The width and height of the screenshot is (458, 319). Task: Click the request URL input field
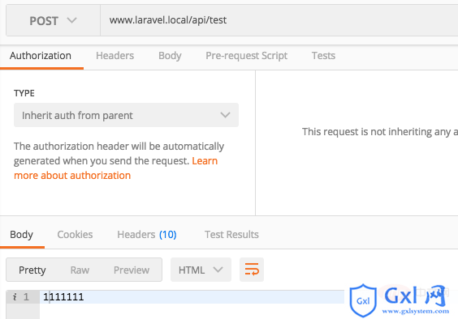click(x=279, y=20)
